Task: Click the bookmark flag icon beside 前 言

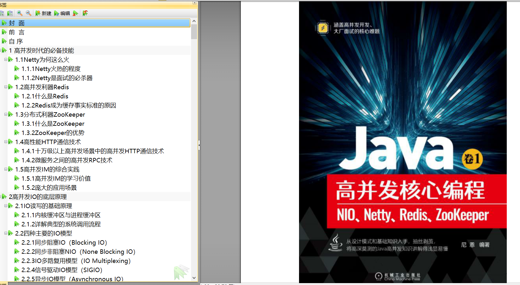Action: pos(4,32)
